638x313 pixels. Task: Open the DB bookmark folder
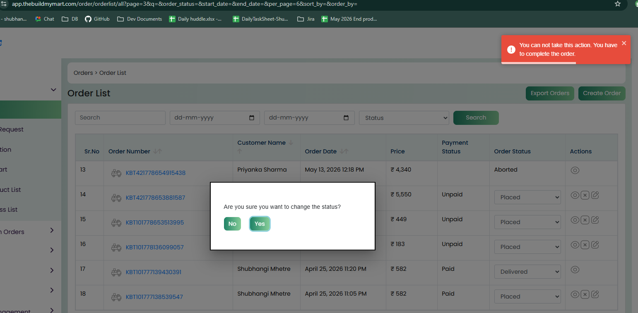pyautogui.click(x=70, y=19)
